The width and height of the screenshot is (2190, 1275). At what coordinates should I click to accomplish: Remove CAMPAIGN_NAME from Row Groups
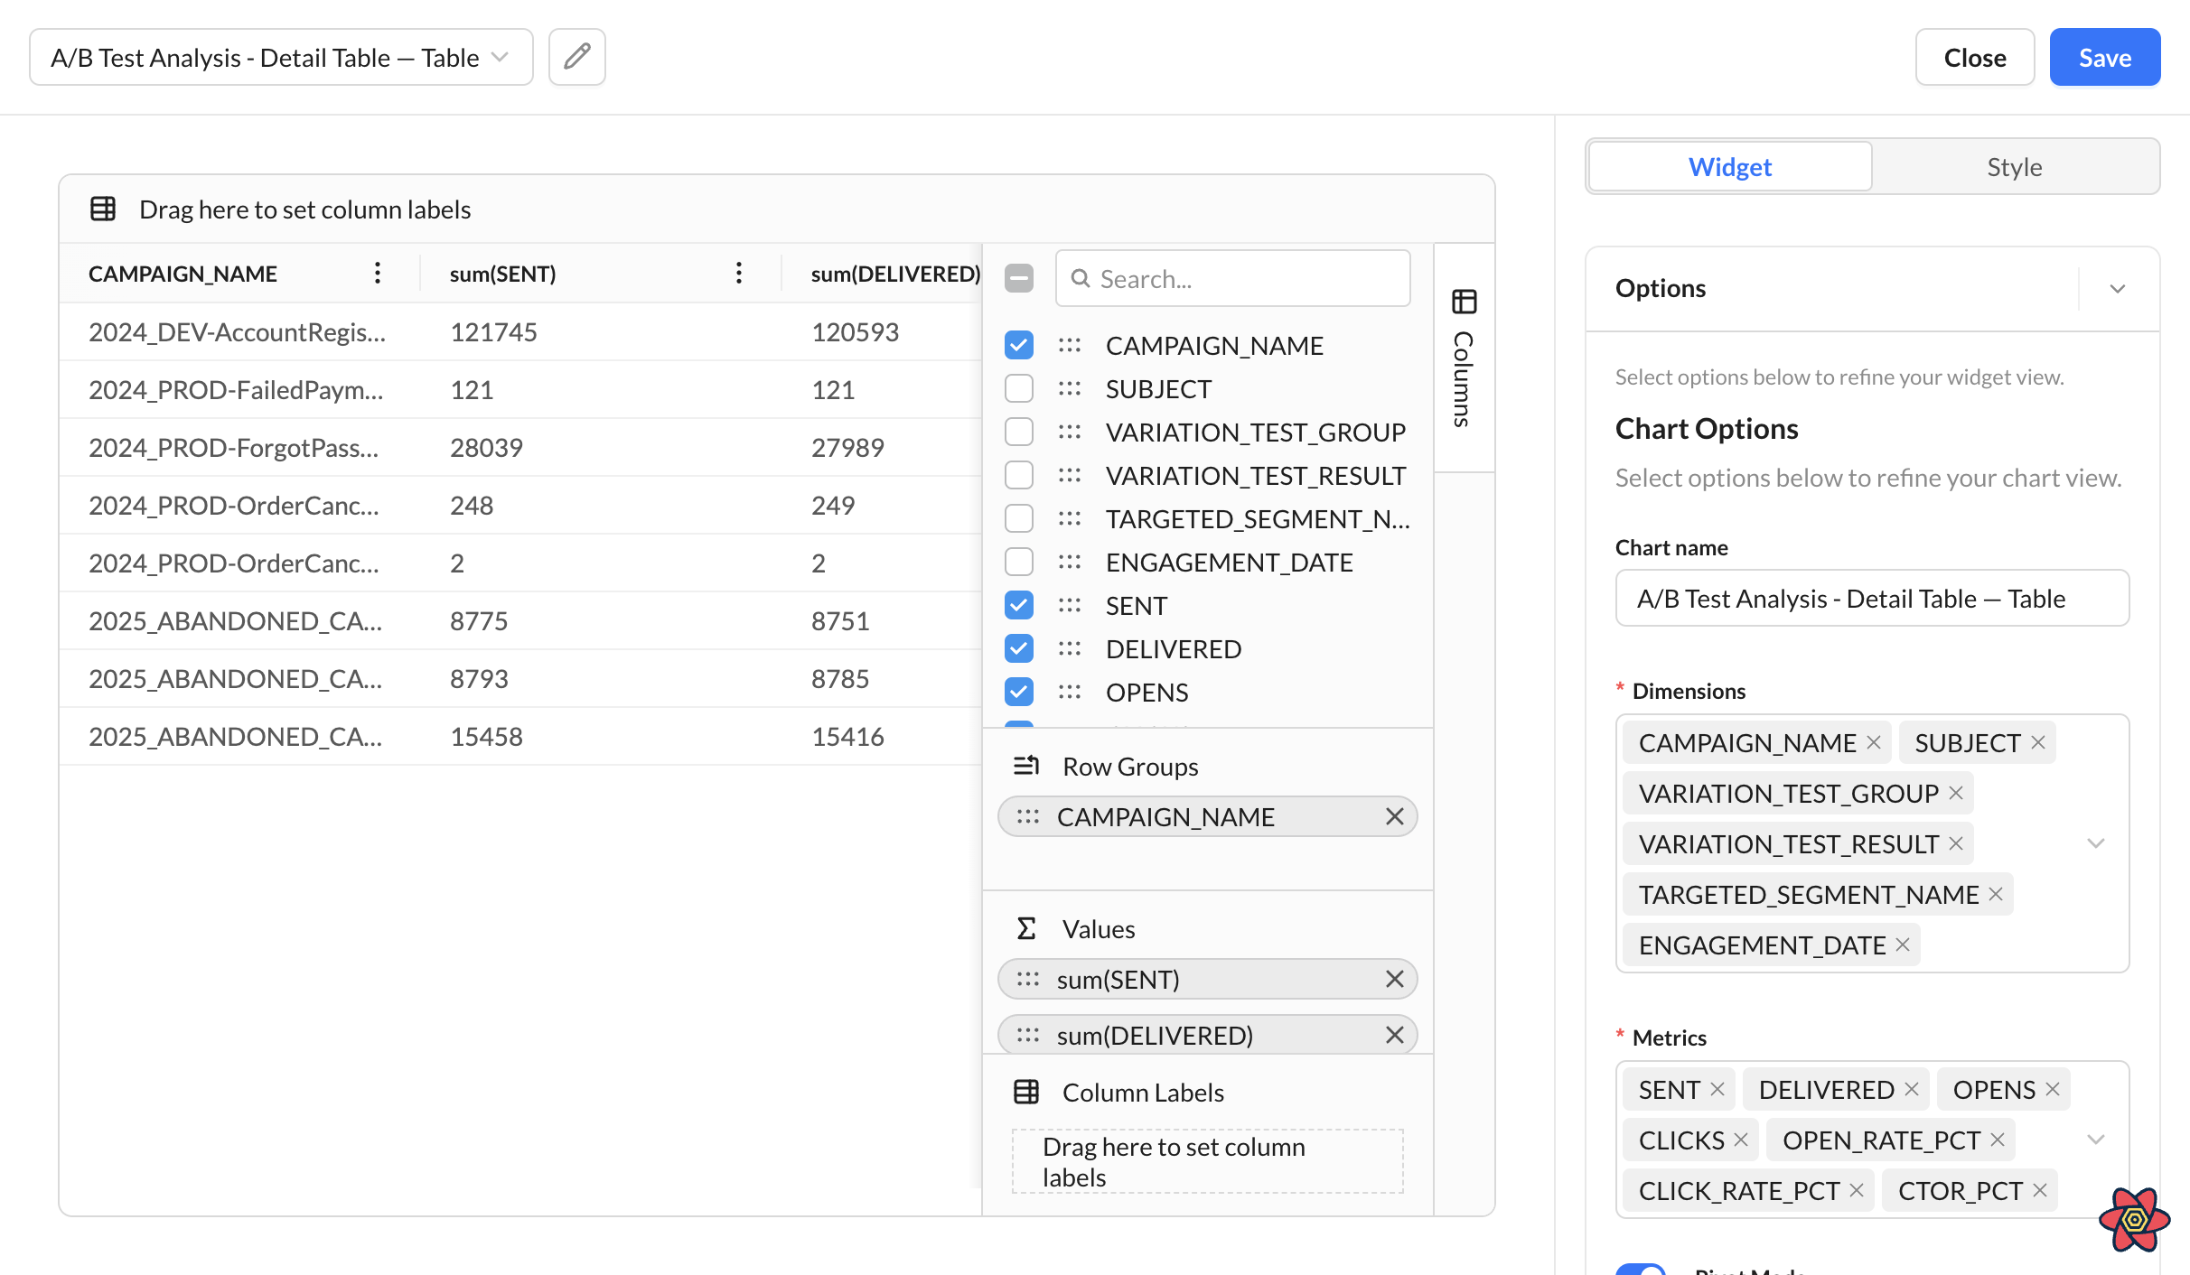[x=1394, y=816]
